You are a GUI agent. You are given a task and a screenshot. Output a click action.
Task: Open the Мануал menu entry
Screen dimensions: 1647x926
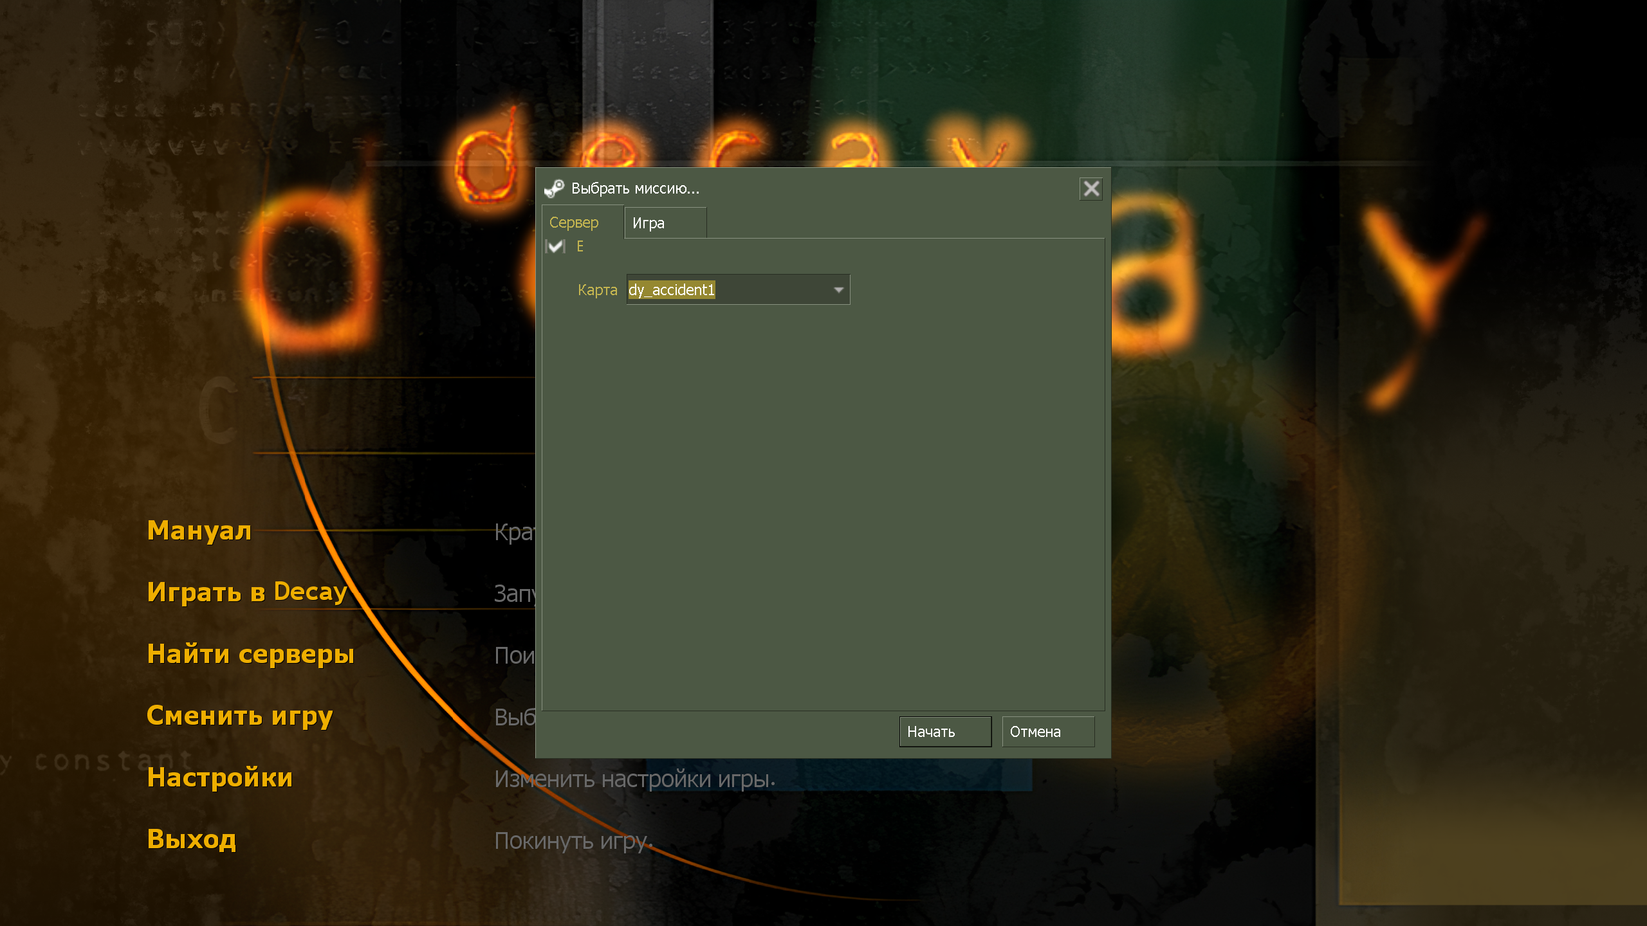[x=199, y=531]
